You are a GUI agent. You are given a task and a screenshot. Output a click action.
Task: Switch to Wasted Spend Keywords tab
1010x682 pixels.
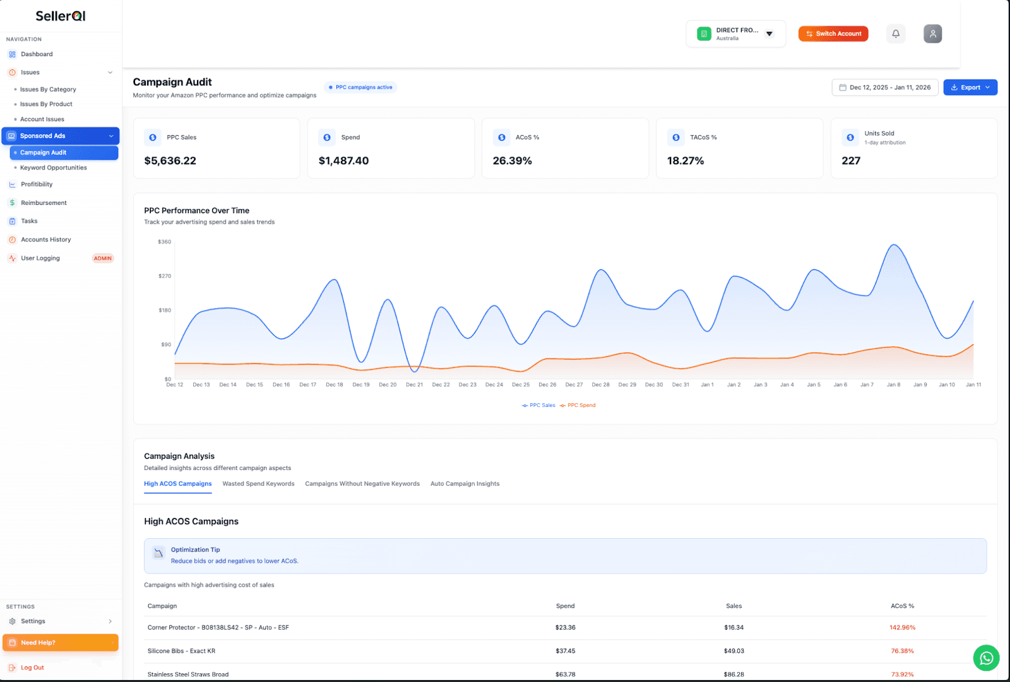[258, 484]
